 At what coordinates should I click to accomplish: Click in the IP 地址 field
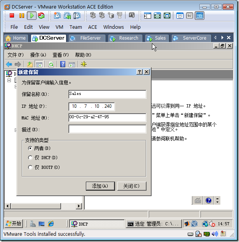tap(92, 107)
